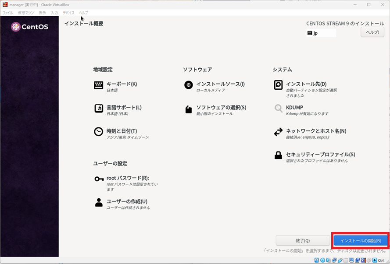Click the インストール概要 page title

click(x=84, y=24)
